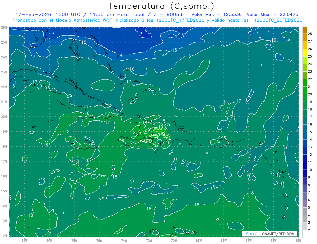Viewport: 317px width, 244px height.
Task: Click the "78W" longitude axis label
Action: [74, 240]
